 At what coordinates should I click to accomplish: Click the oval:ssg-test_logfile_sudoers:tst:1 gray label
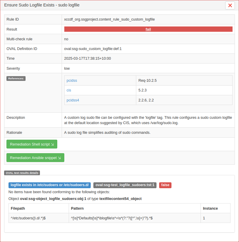point(125,185)
